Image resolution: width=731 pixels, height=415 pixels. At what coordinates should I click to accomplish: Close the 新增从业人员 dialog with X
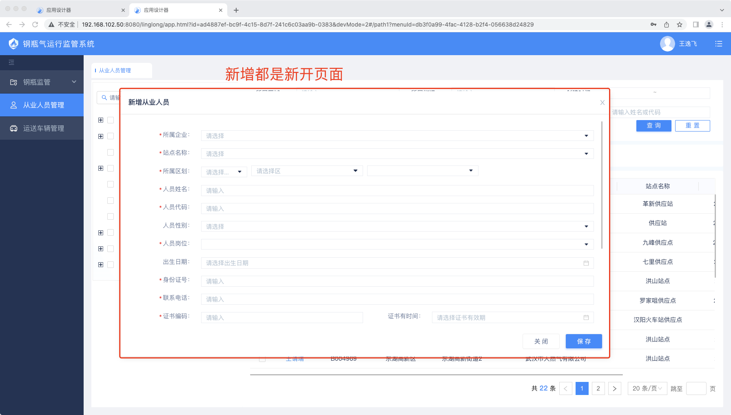[x=602, y=103]
